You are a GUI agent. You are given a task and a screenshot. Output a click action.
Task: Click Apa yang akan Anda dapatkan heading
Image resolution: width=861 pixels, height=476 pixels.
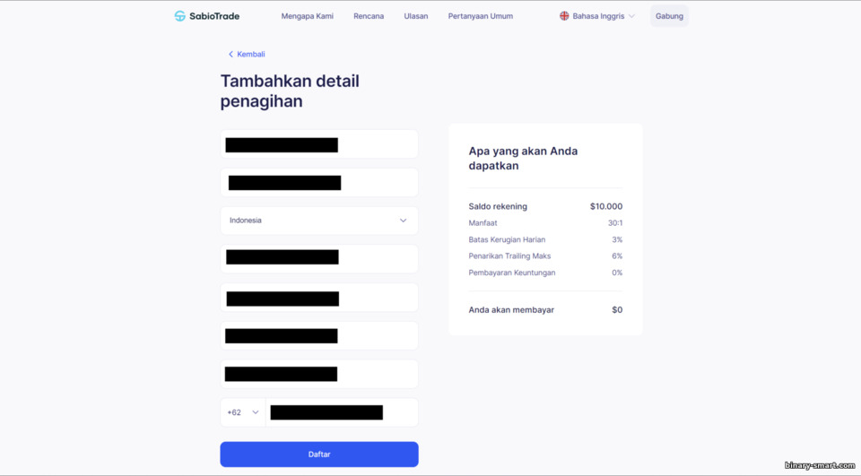coord(523,158)
